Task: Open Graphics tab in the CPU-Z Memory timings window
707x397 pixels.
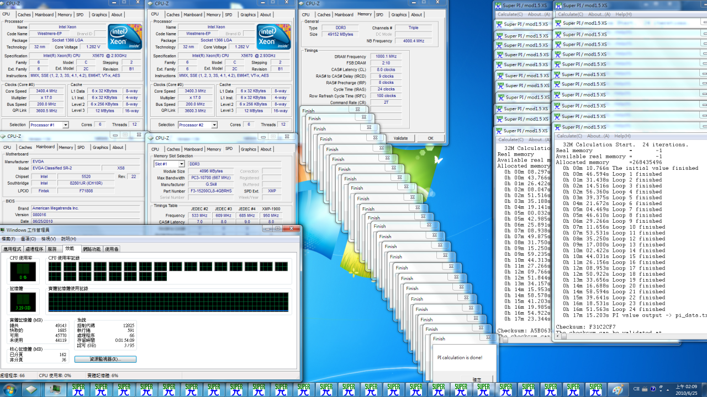Action: (x=399, y=15)
